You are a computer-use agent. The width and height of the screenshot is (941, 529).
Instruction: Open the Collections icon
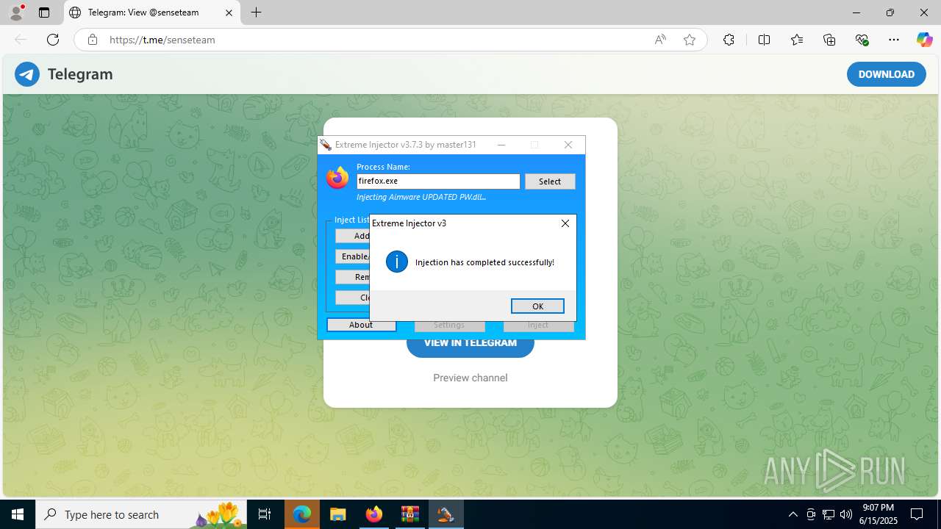click(x=829, y=40)
